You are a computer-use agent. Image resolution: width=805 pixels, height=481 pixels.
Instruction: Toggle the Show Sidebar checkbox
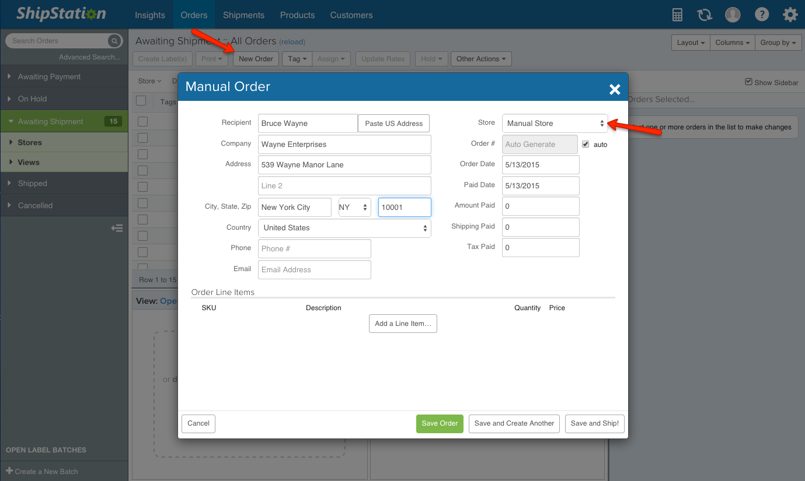(x=749, y=82)
